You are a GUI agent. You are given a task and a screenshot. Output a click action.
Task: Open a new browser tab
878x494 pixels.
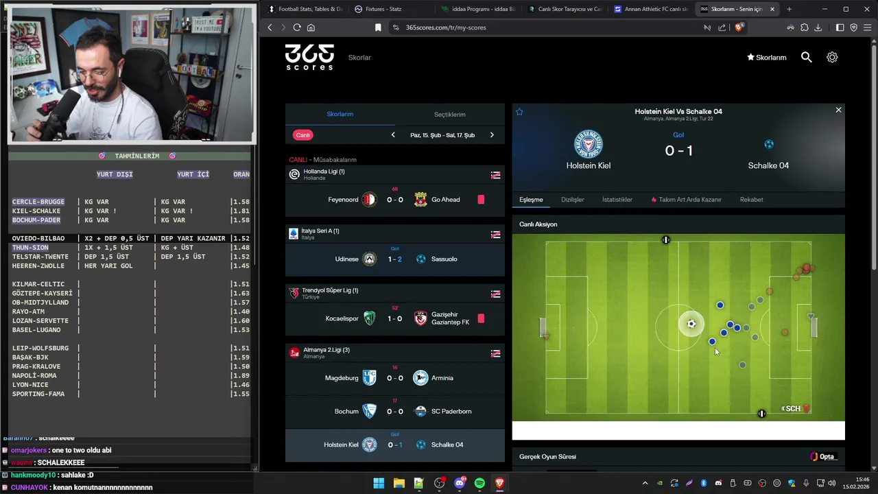point(789,9)
